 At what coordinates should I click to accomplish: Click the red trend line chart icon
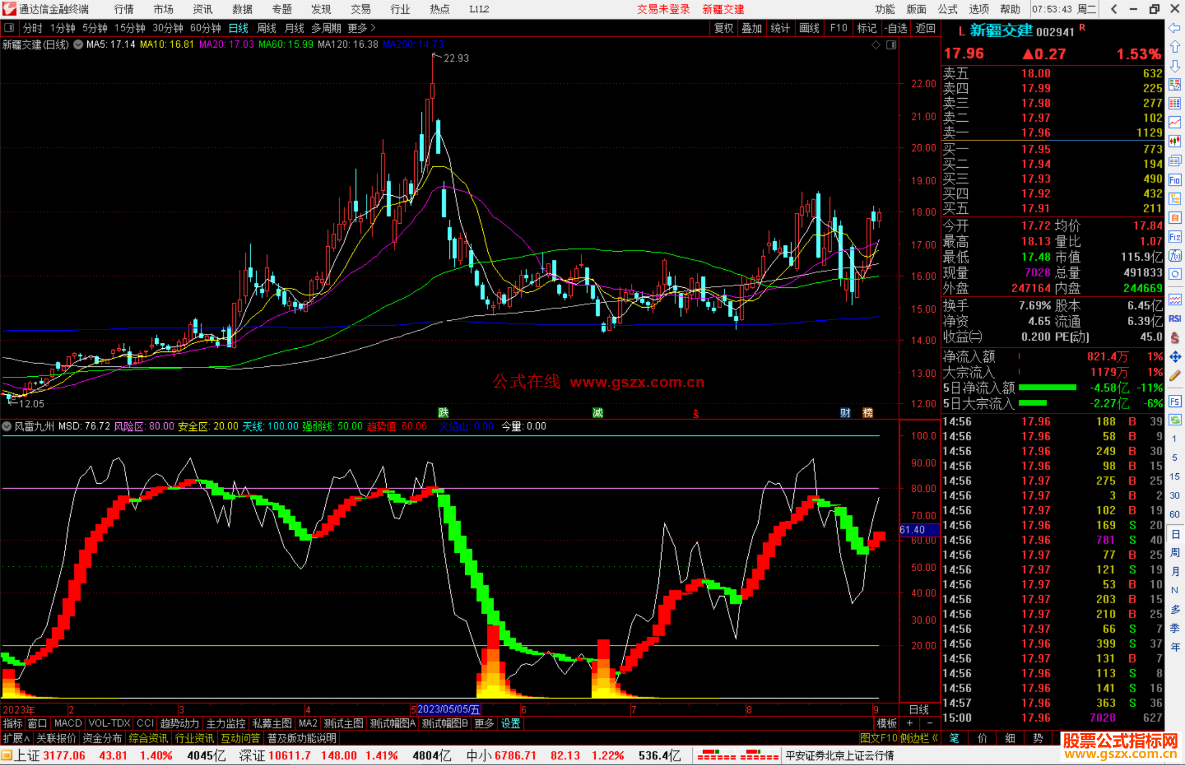pyautogui.click(x=1175, y=122)
